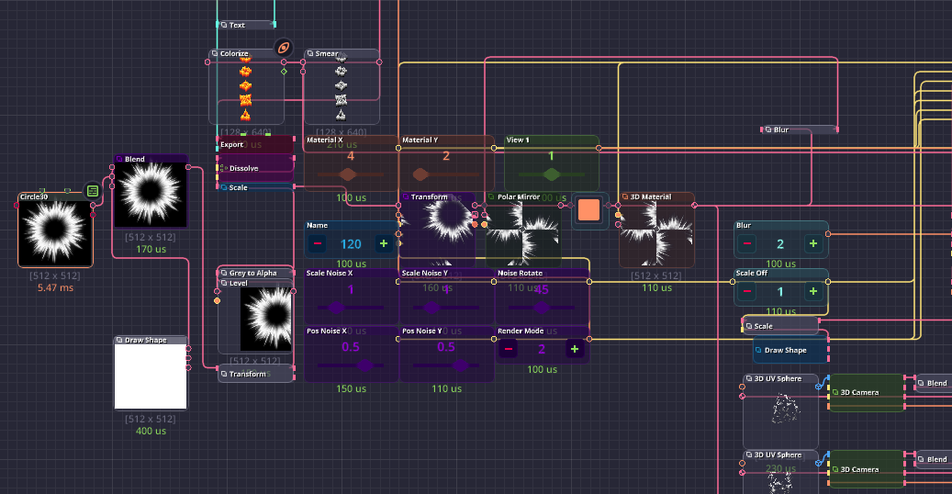Click the Grey to Alpha node title
The image size is (952, 494).
point(252,273)
